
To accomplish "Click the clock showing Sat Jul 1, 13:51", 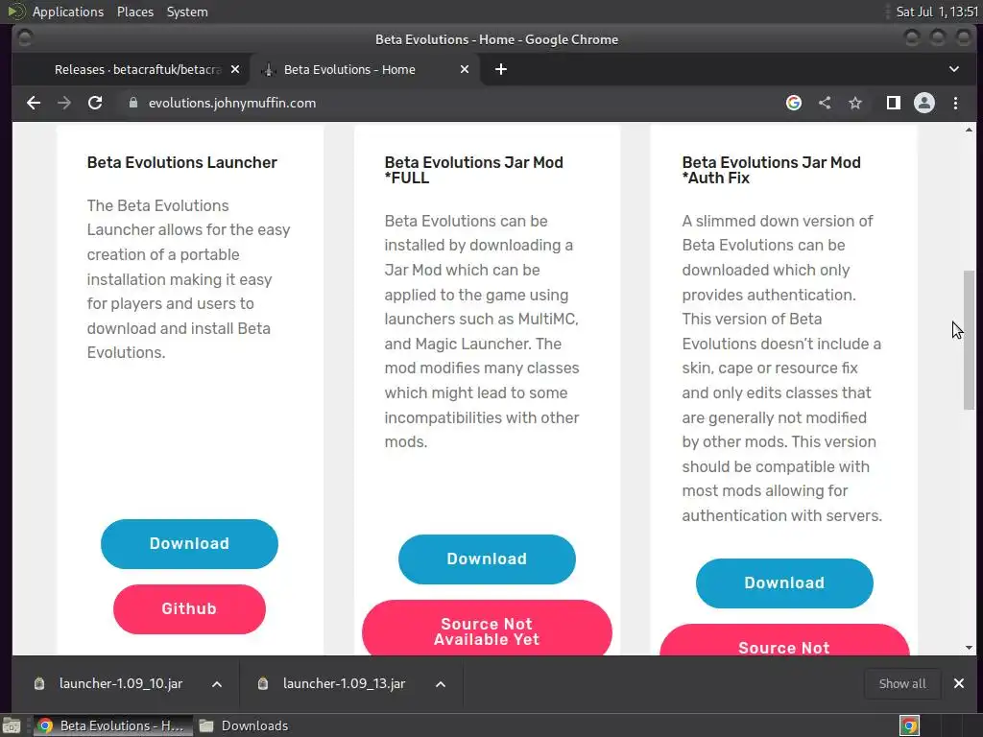I will [937, 12].
